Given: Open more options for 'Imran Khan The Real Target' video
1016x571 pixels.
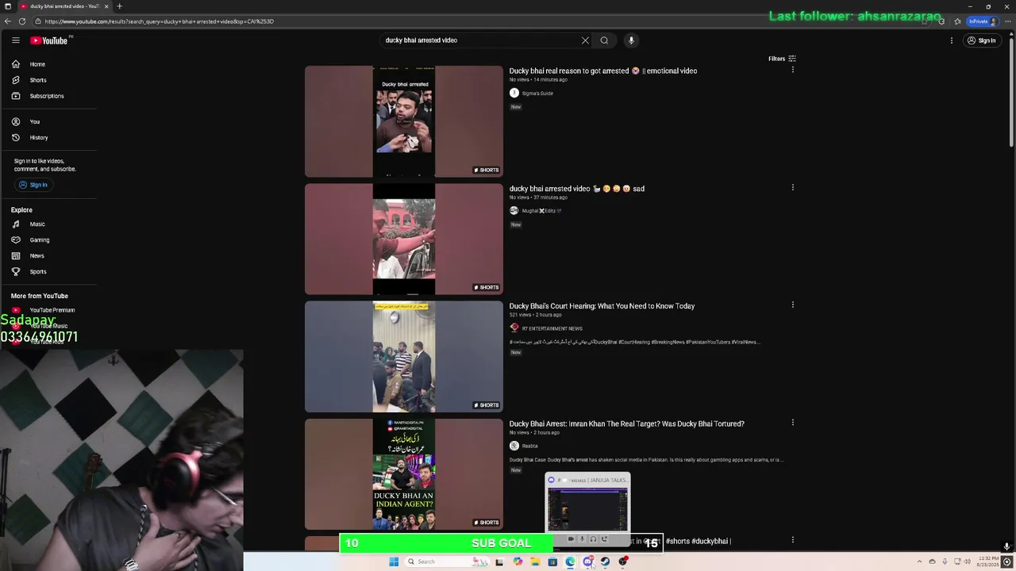Looking at the screenshot, I should click(x=792, y=423).
